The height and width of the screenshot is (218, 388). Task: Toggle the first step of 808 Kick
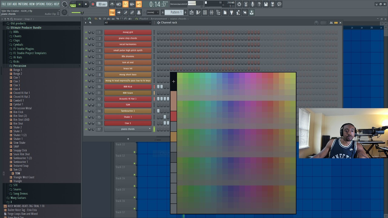[x=158, y=87]
